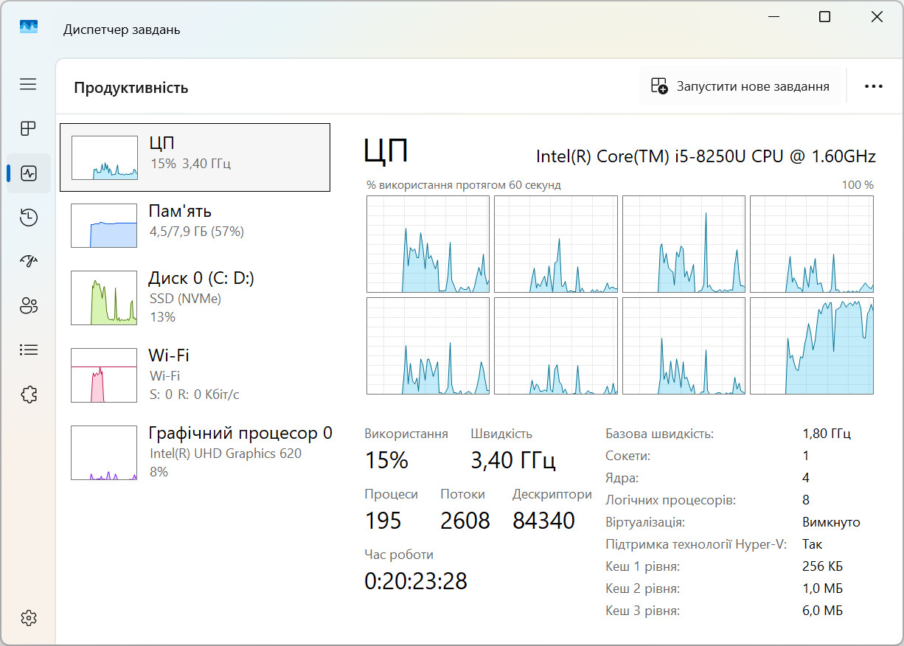Viewport: 904px width, 646px height.
Task: Open the Users page icon
Action: tap(28, 305)
